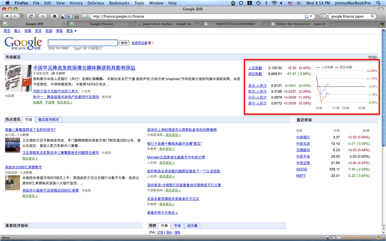Open the 中国银行 stock in recent queries
386x241 pixels.
[303, 137]
